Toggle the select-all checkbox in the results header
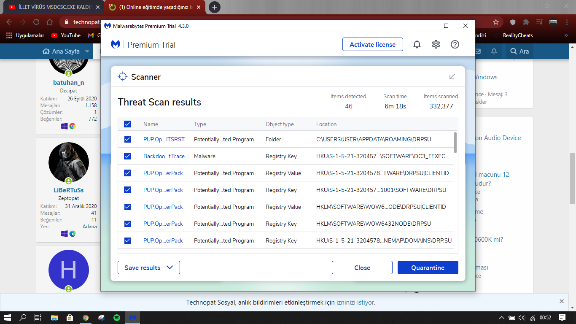Viewport: 576px width, 324px height. coord(127,124)
